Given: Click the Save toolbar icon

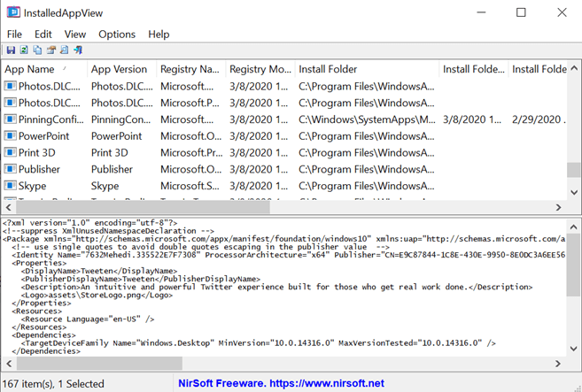Looking at the screenshot, I should coord(11,50).
